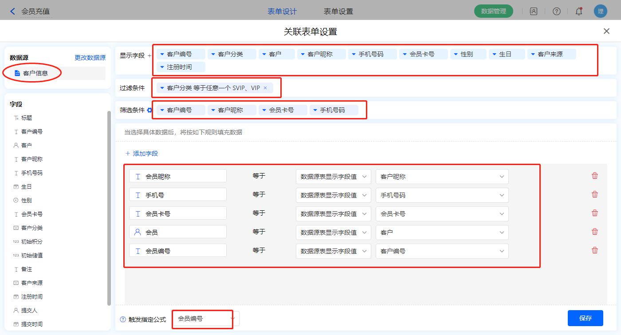621x335 pixels.
Task: Switch to the 表单设置 tab
Action: 338,12
